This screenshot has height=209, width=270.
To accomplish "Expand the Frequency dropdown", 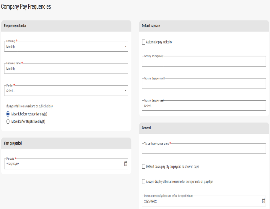I will click(66, 47).
